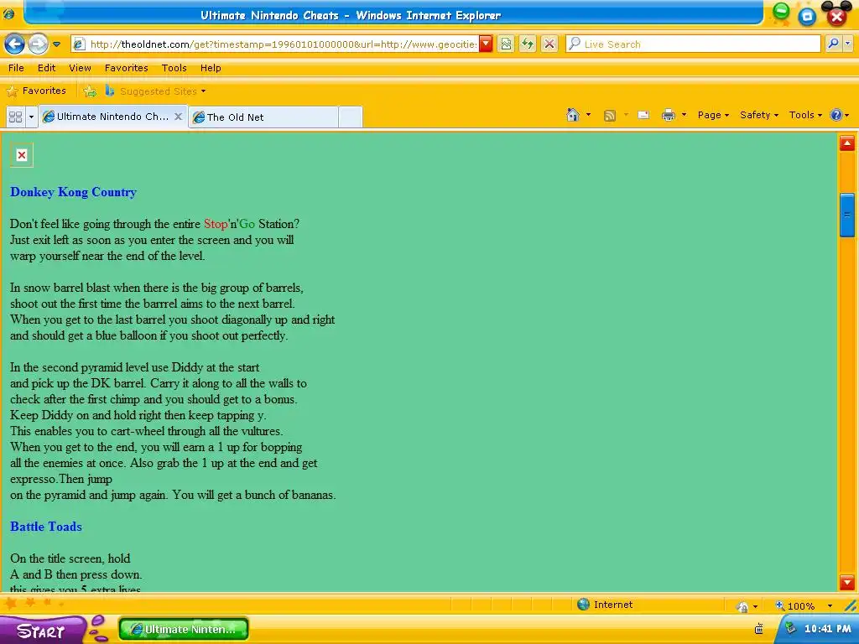
Task: Click the Battle Toads heading
Action: [x=46, y=527]
